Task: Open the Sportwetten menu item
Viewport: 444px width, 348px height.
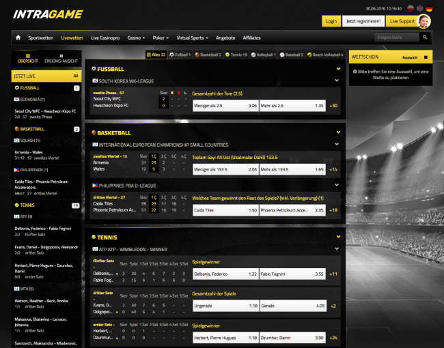Action: tap(41, 38)
